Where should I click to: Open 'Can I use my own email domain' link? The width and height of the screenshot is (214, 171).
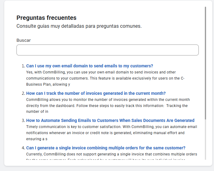(x=89, y=66)
